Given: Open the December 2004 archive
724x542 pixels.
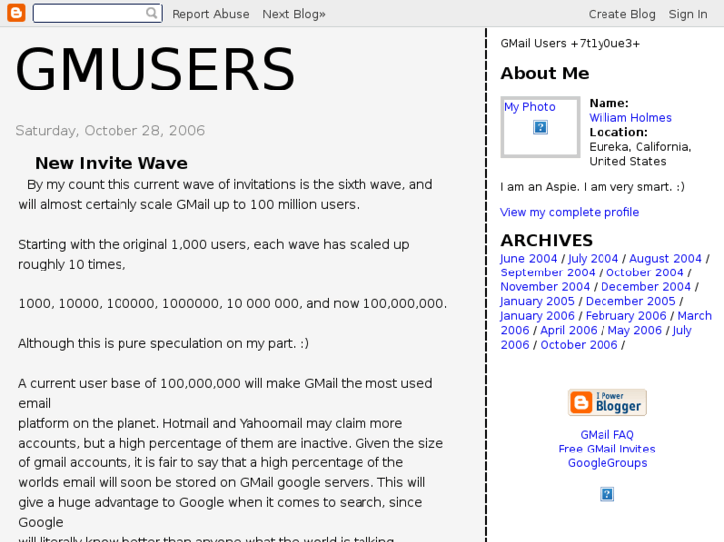Looking at the screenshot, I should click(646, 287).
